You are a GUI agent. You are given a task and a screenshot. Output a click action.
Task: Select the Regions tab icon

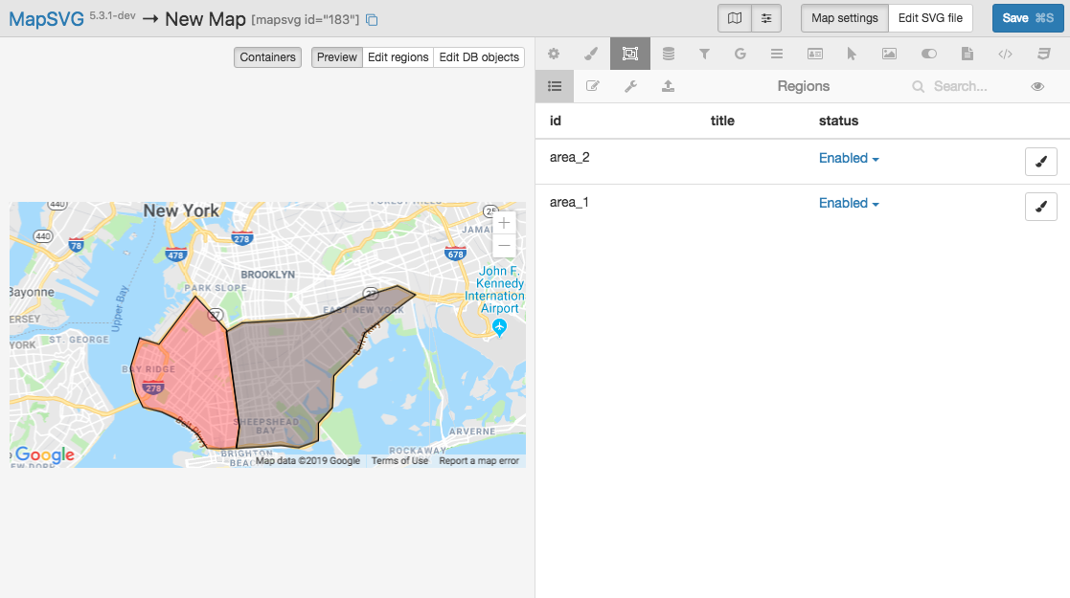point(630,54)
